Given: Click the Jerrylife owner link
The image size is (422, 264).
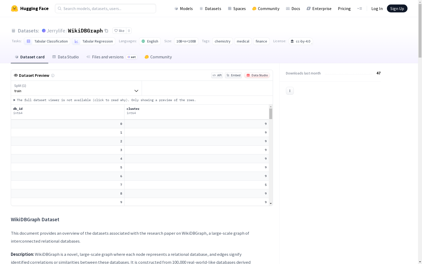Looking at the screenshot, I should (56, 31).
